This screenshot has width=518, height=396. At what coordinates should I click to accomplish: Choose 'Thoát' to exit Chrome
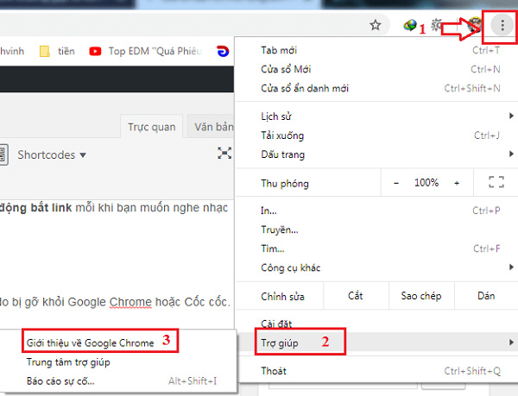pos(375,371)
